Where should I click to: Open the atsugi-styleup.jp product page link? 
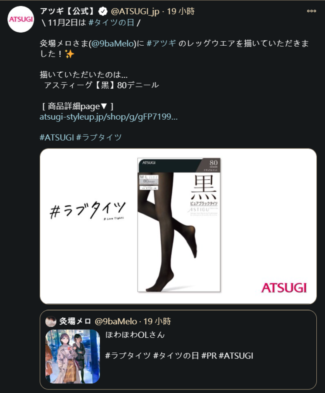tap(108, 117)
